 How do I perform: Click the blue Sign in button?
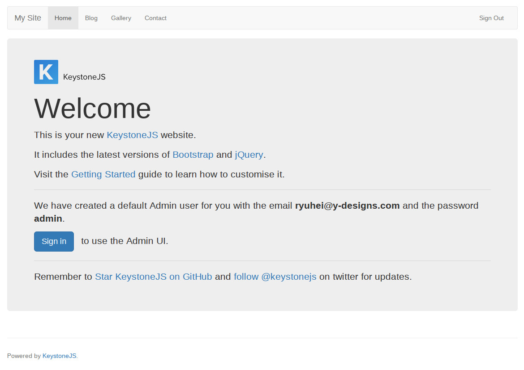[x=54, y=241]
